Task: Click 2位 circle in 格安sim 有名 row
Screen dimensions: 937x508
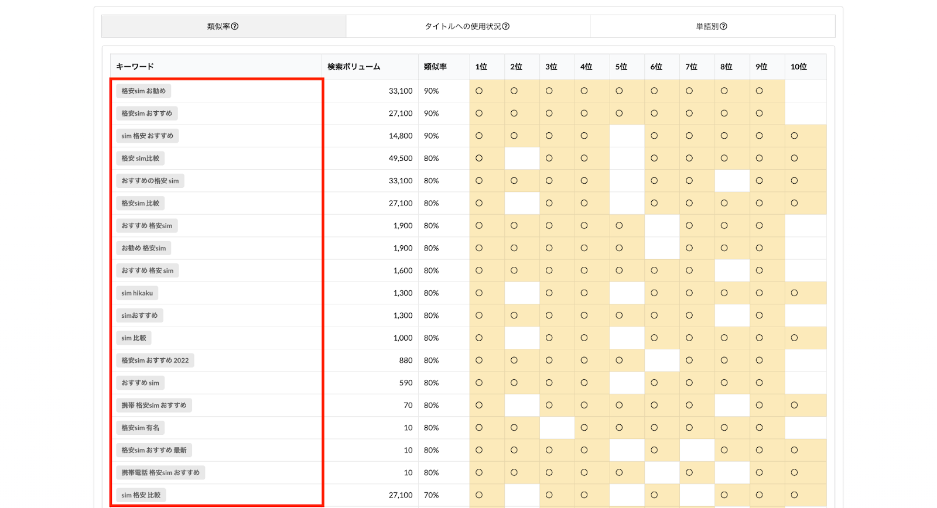Action: tap(514, 428)
